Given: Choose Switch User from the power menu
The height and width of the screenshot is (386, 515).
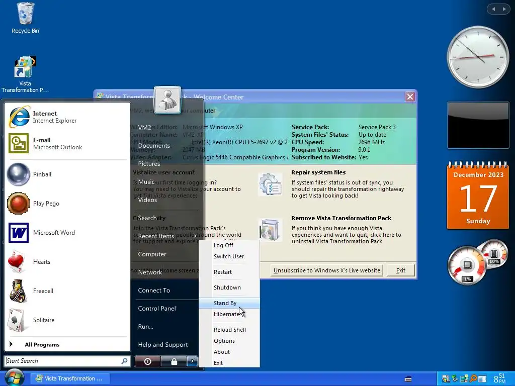Looking at the screenshot, I should pyautogui.click(x=229, y=256).
